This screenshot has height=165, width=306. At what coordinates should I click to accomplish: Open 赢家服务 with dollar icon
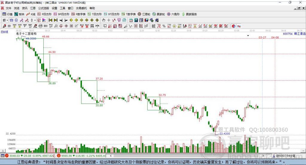point(189,14)
